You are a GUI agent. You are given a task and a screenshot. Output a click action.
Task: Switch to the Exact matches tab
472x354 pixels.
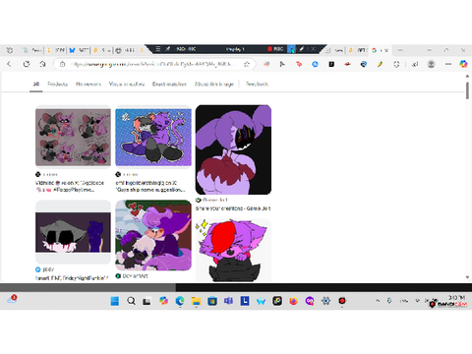tap(169, 85)
